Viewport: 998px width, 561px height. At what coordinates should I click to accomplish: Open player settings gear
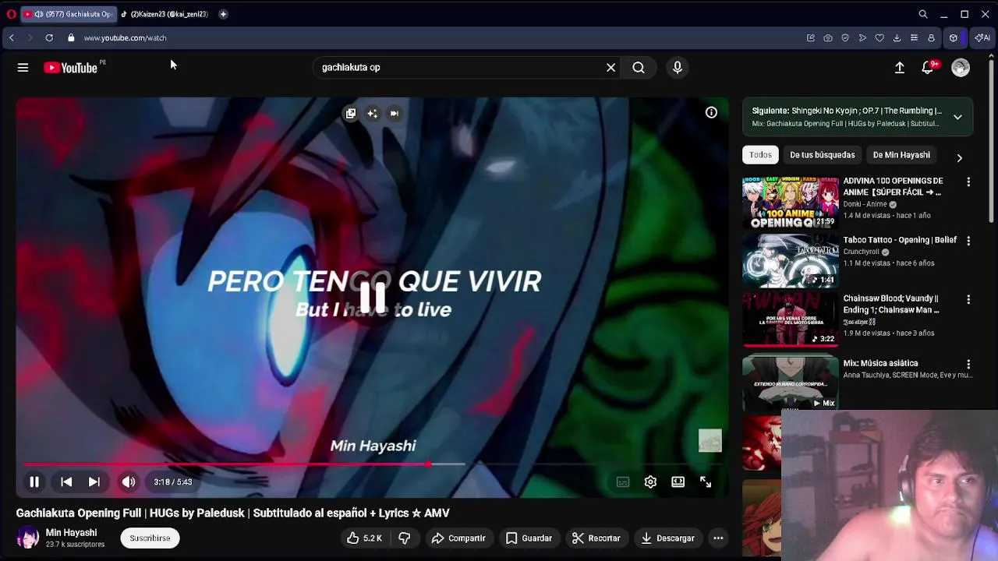point(650,482)
